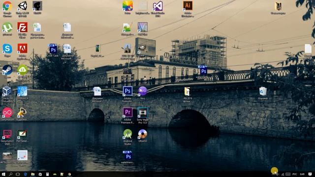This screenshot has width=315, height=177.
Task: Launch Microsoft Edge from the taskbar
Action: pos(25,174)
